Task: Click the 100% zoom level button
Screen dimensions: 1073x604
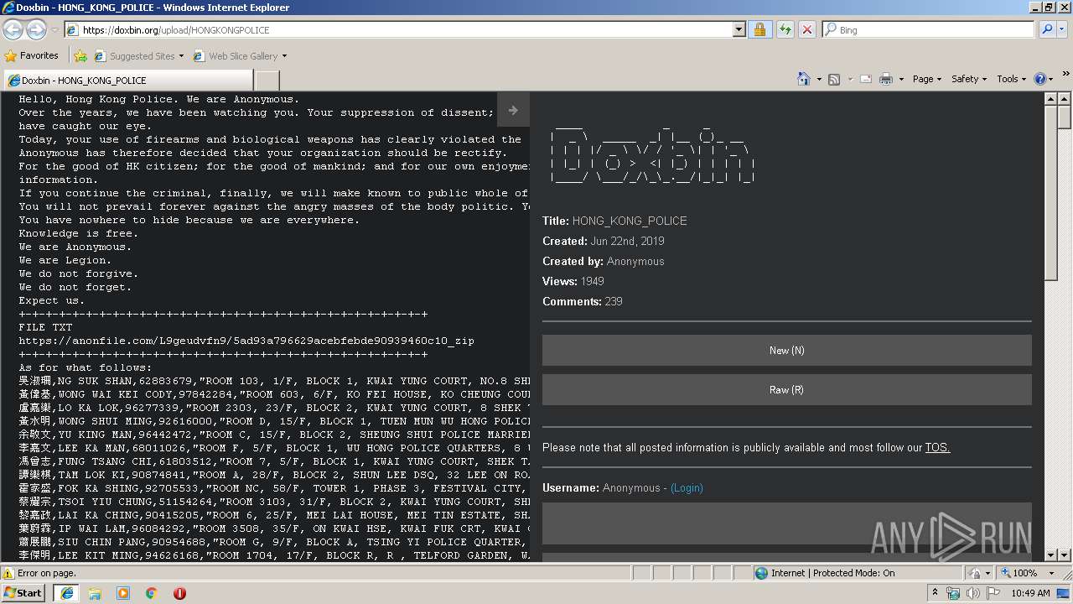Action: point(1018,573)
